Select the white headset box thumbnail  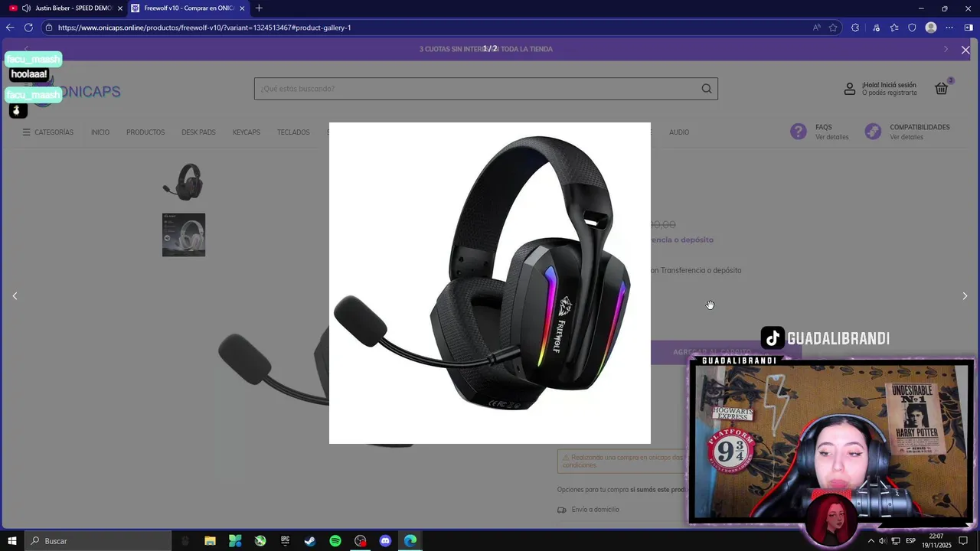tap(184, 235)
